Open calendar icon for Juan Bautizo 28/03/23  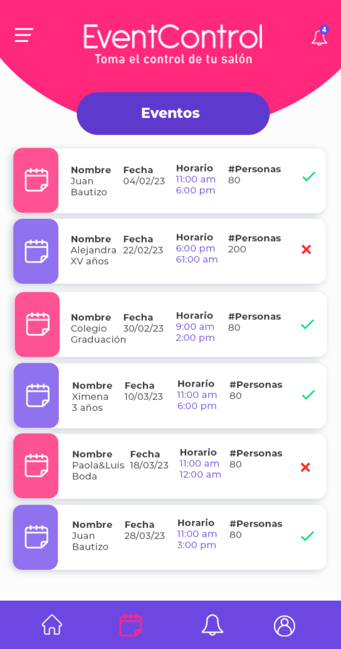36,537
